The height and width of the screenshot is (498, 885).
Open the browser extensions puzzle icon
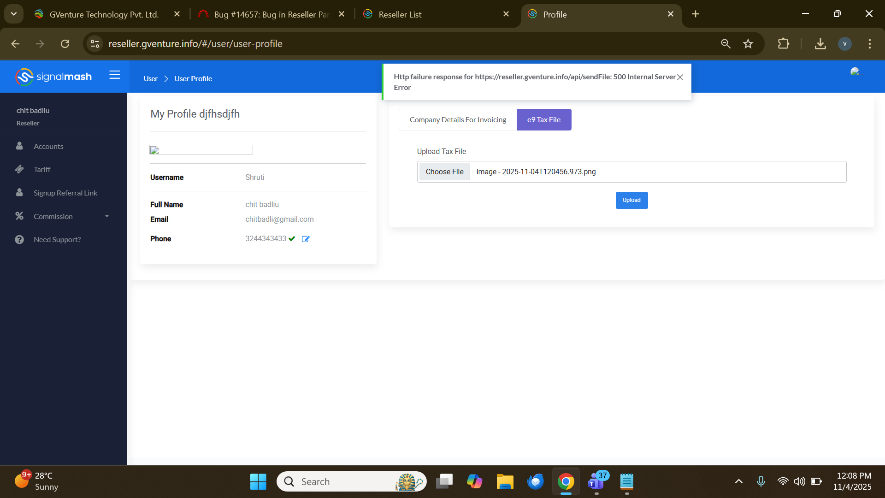(783, 44)
